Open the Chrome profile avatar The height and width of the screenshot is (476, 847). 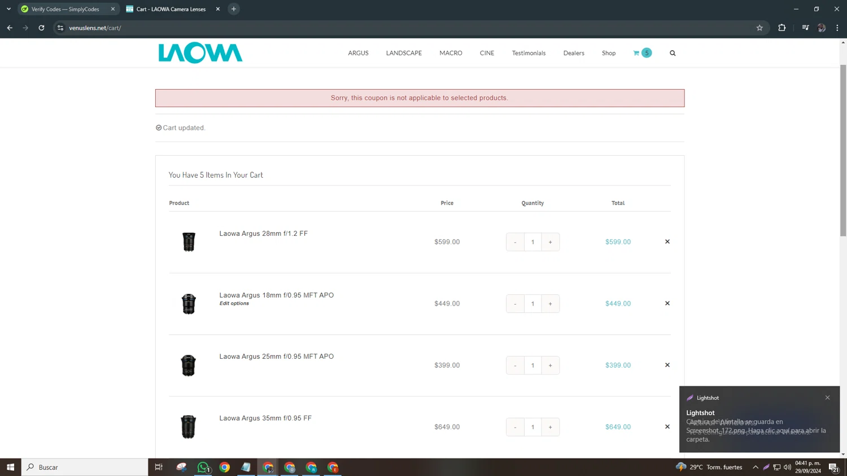(822, 28)
